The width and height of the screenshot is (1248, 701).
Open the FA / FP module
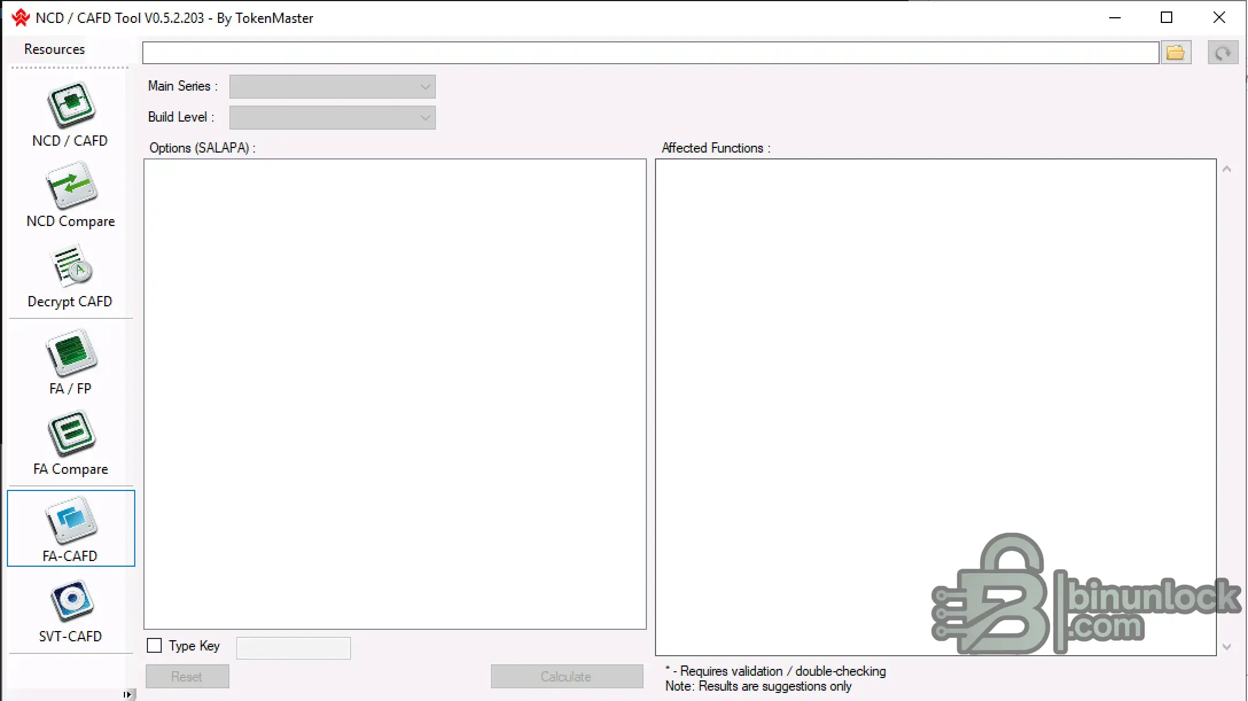[x=71, y=362]
